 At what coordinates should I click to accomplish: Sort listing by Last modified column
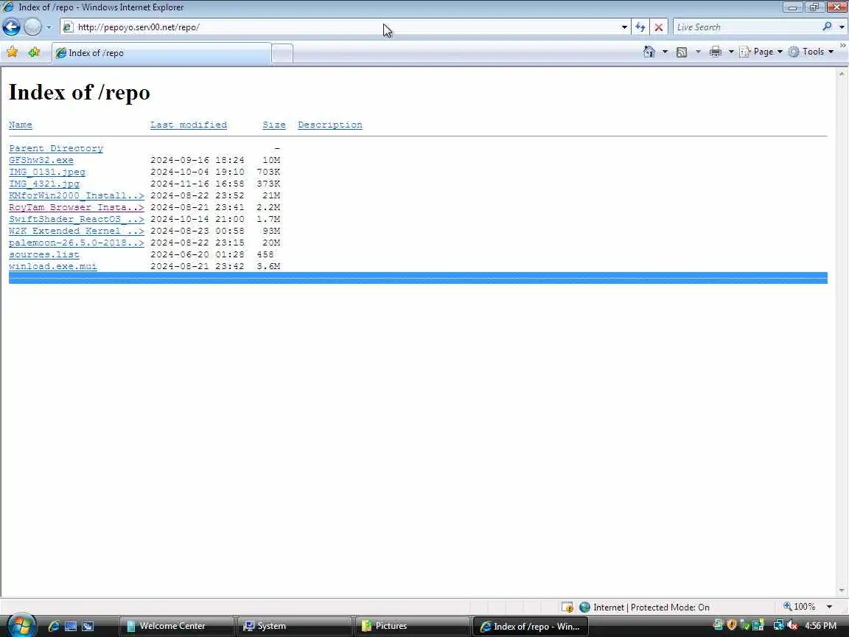[189, 125]
